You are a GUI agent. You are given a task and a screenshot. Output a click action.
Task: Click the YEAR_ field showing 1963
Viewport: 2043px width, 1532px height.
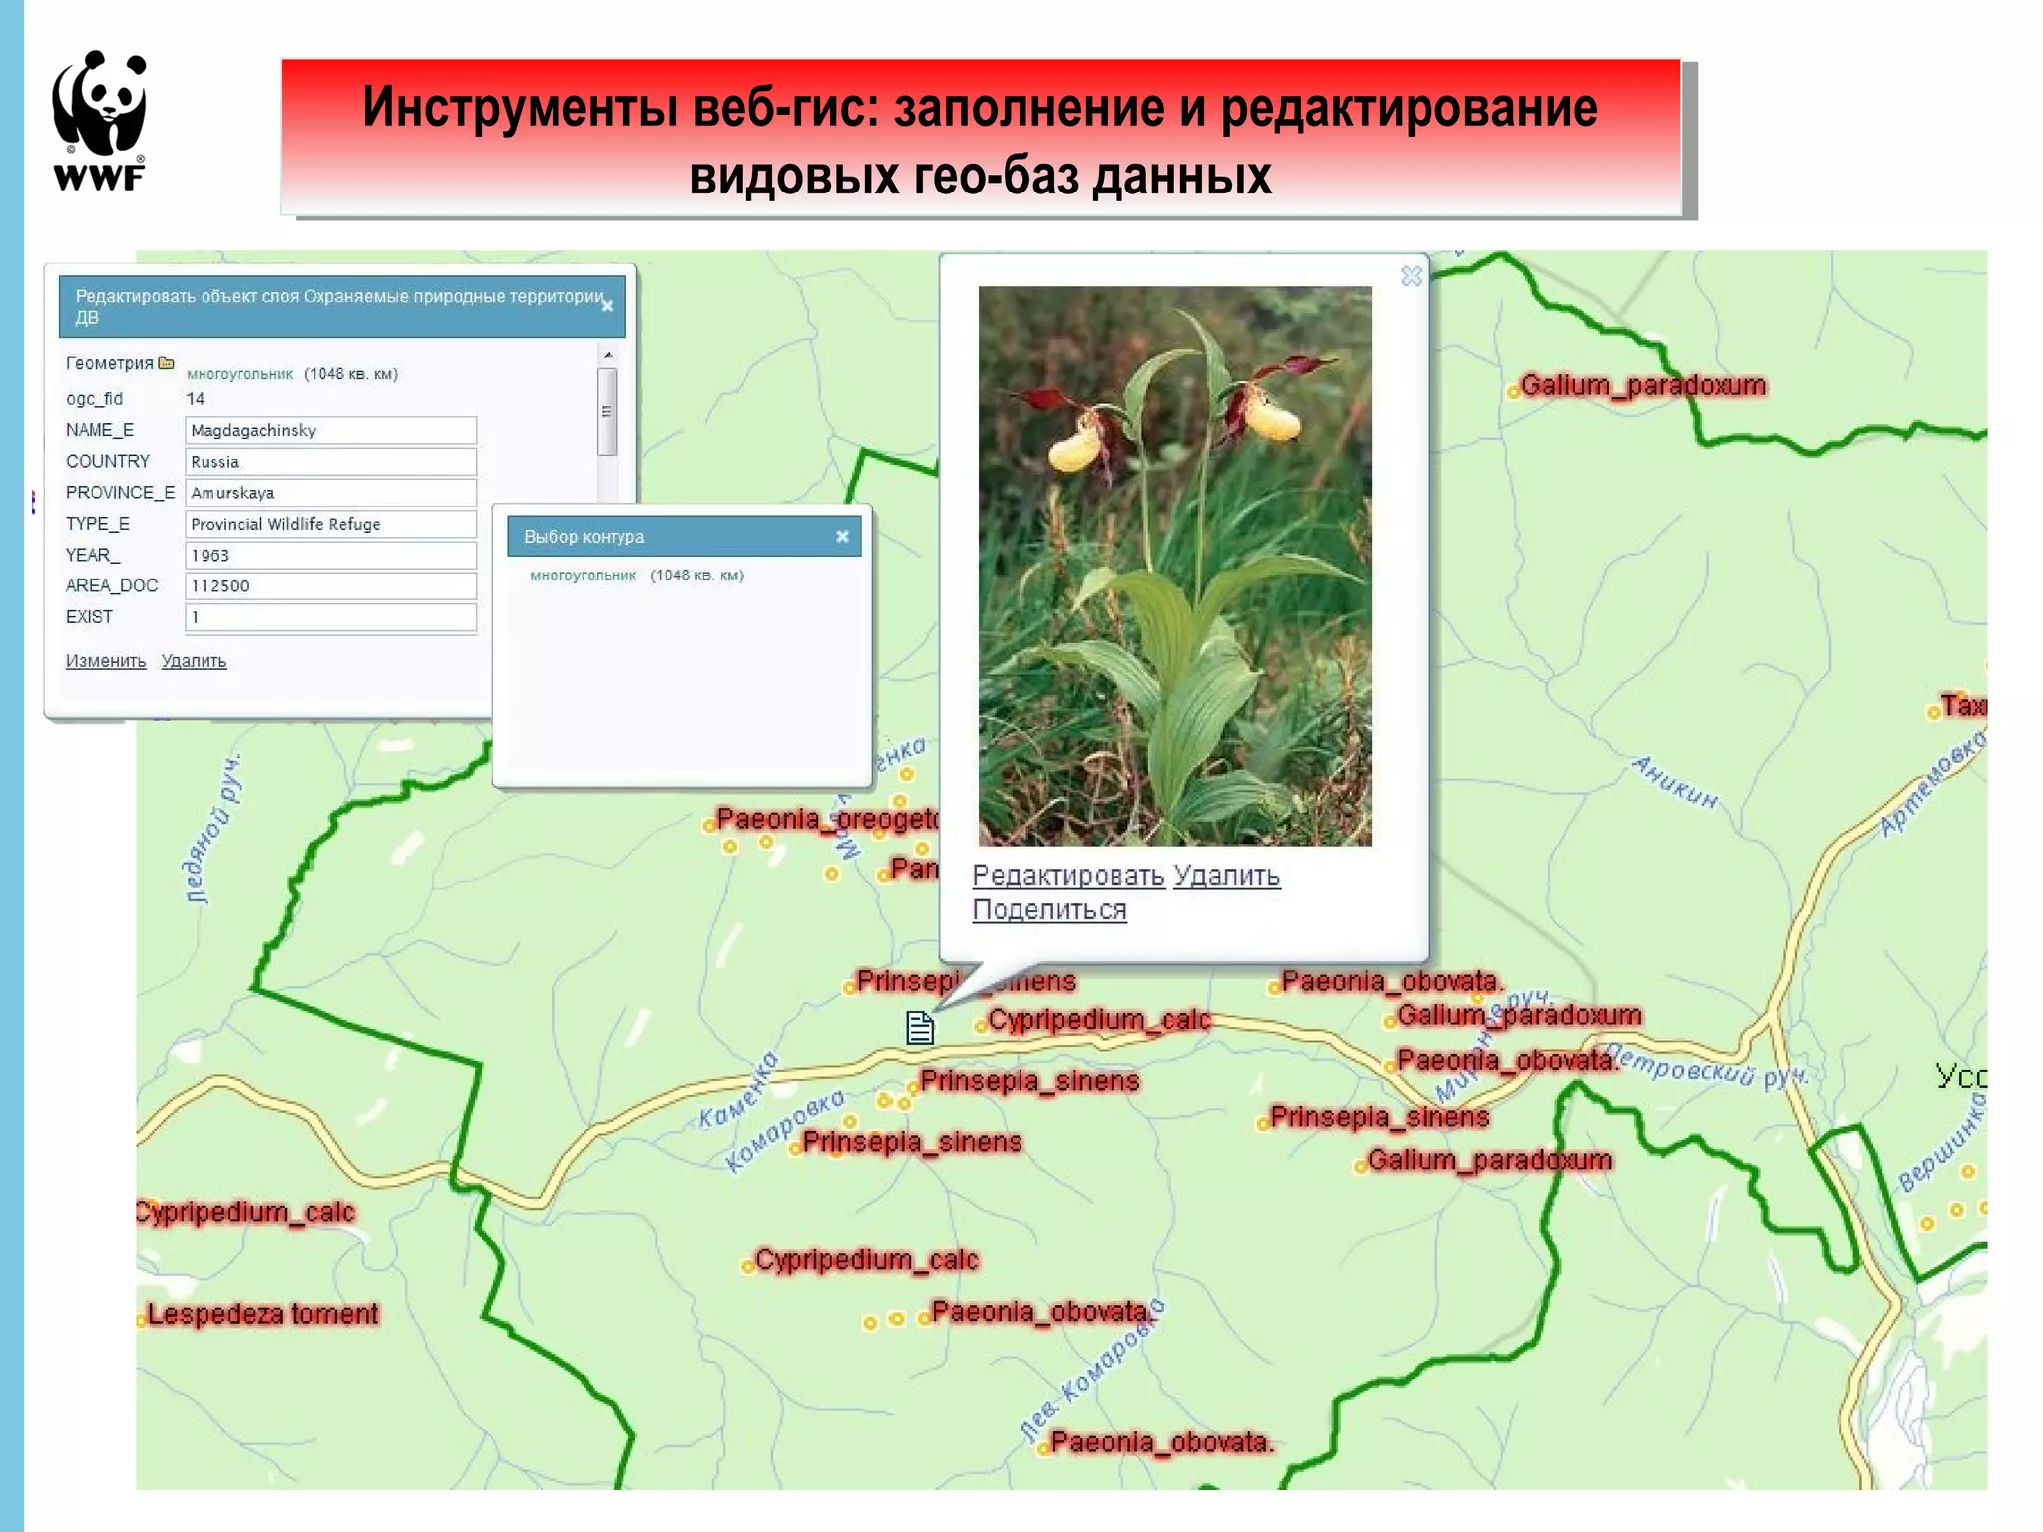tap(330, 556)
